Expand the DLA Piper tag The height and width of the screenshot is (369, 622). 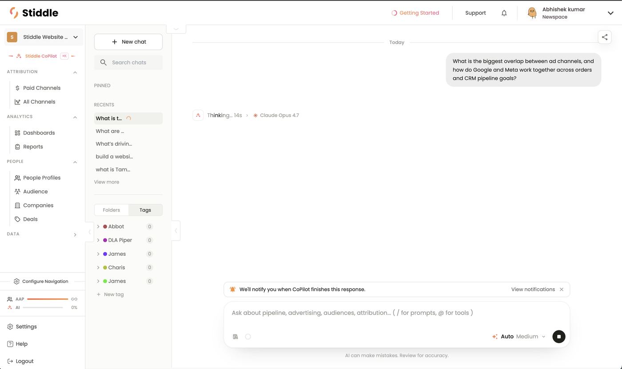[98, 240]
